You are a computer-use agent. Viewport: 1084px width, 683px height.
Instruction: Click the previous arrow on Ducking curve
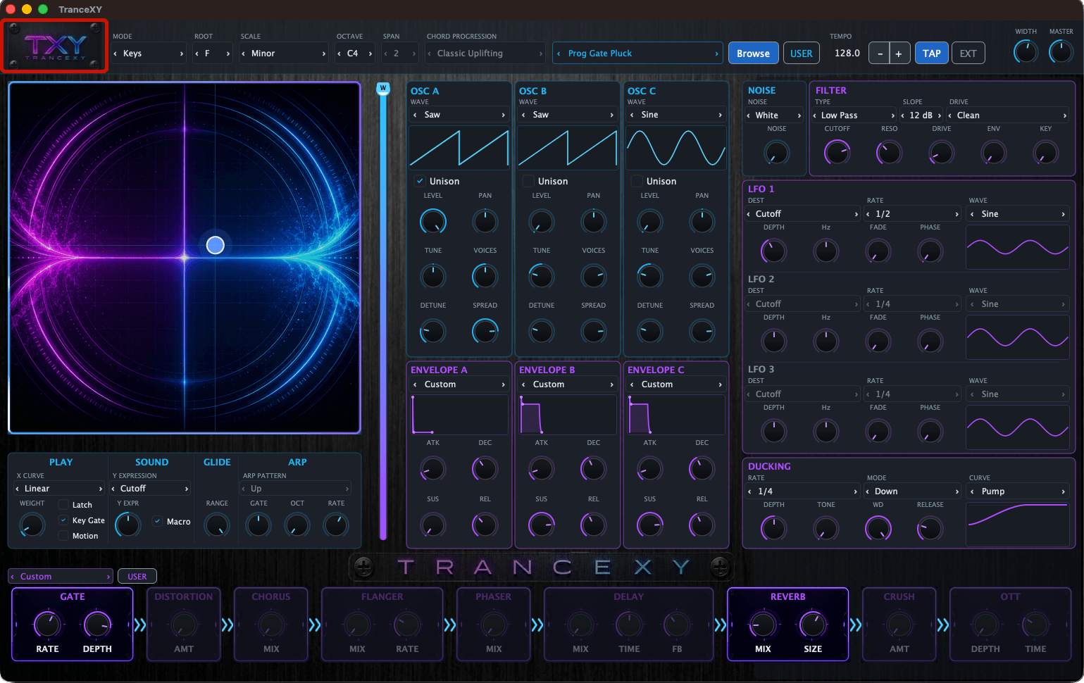(x=973, y=491)
